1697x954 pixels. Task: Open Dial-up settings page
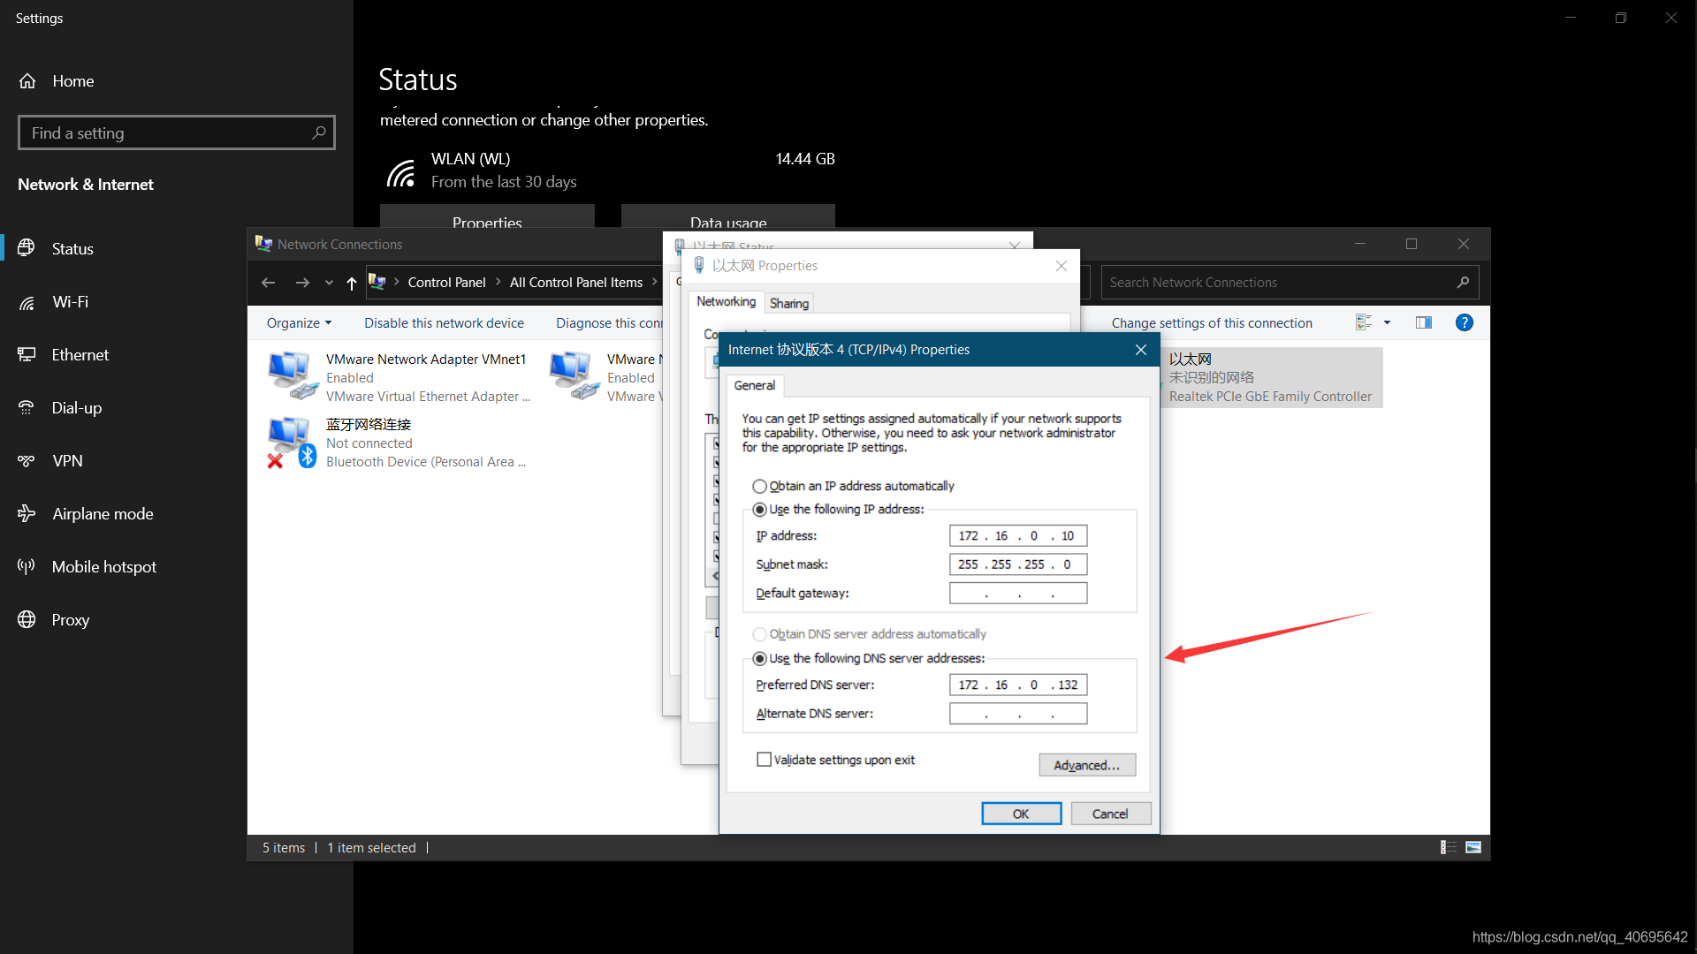[x=76, y=407]
